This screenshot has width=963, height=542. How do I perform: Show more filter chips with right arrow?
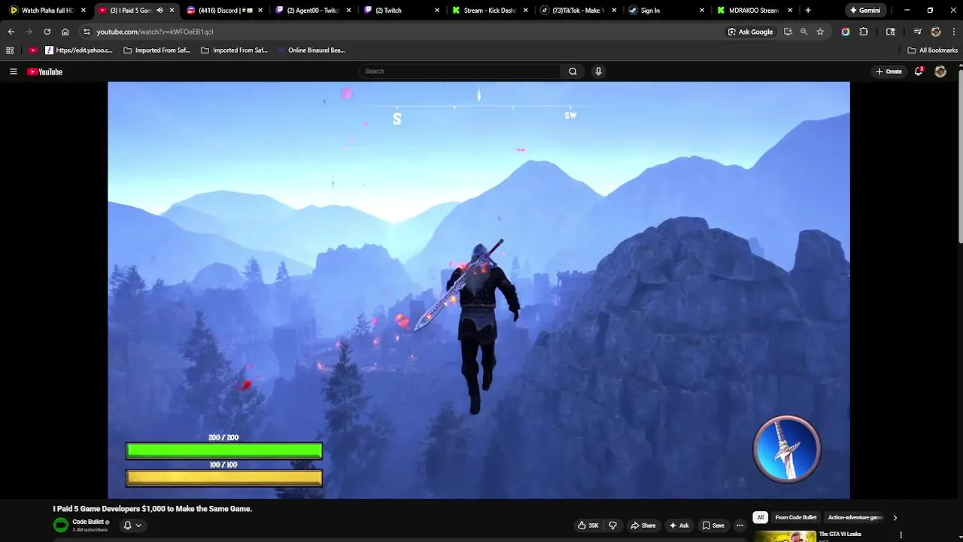tap(895, 518)
